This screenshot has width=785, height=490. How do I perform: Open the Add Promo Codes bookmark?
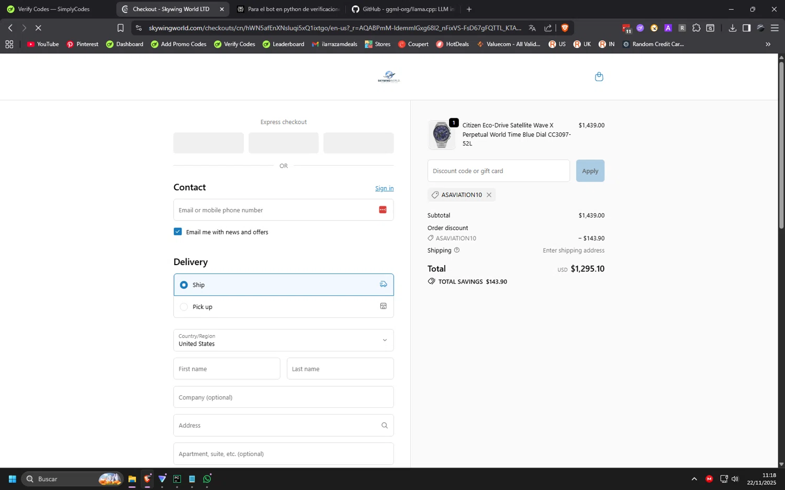178,44
